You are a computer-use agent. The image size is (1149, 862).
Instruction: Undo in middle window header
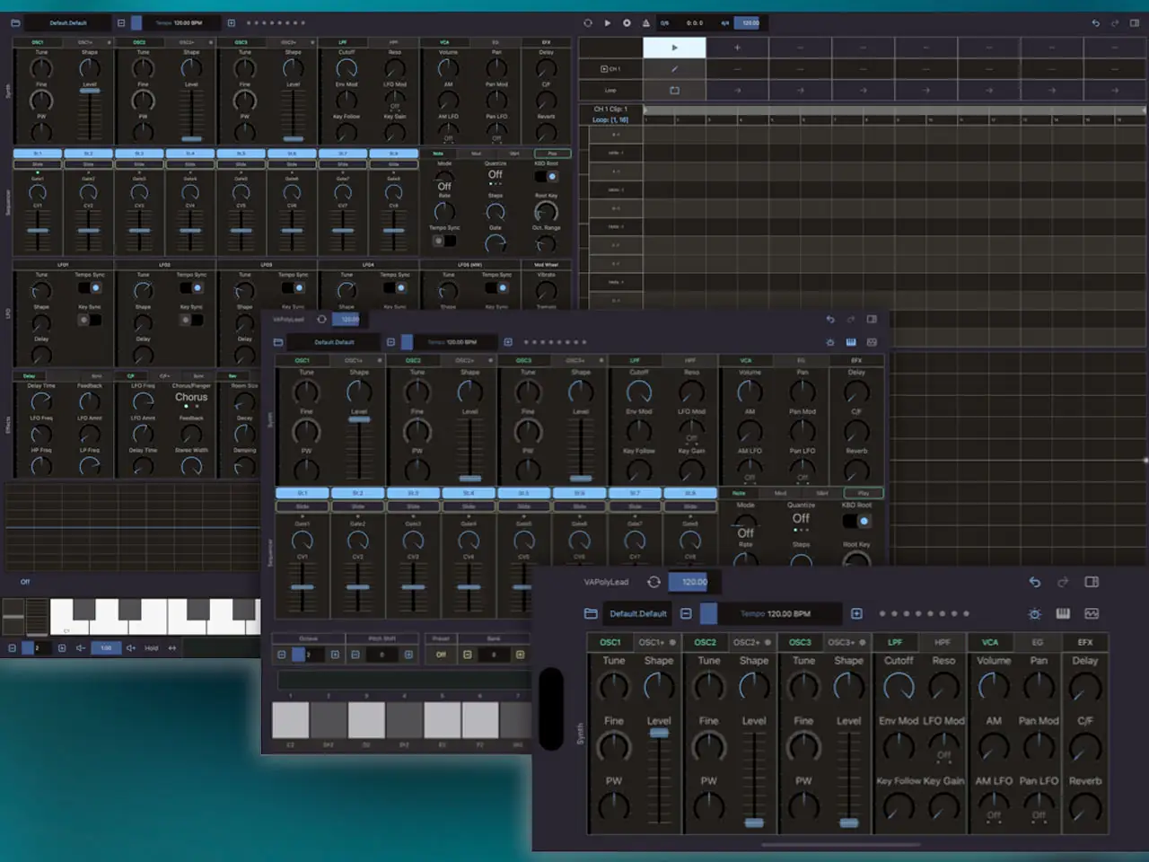click(x=830, y=319)
